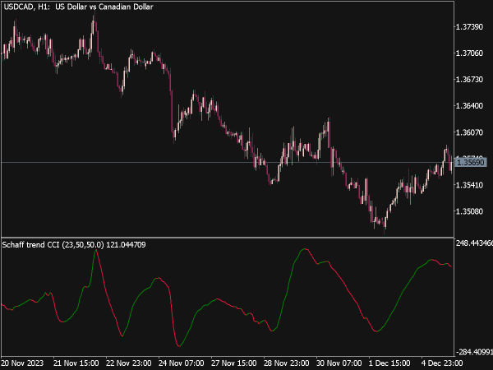Click the 1.36730 price axis label
Viewport: 493px width, 370px height.
click(472, 80)
